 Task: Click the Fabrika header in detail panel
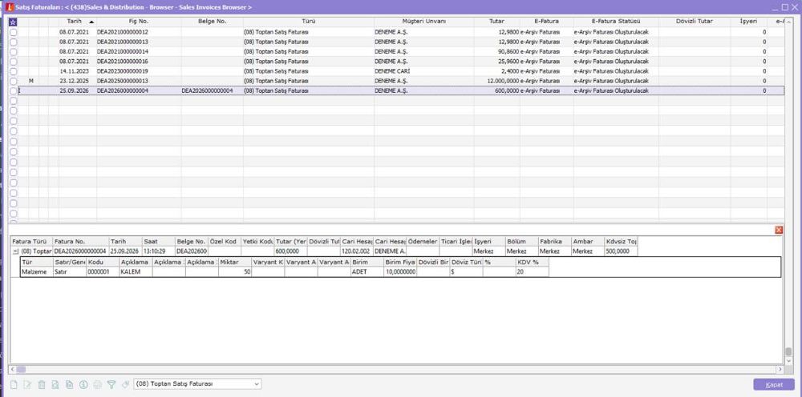555,242
